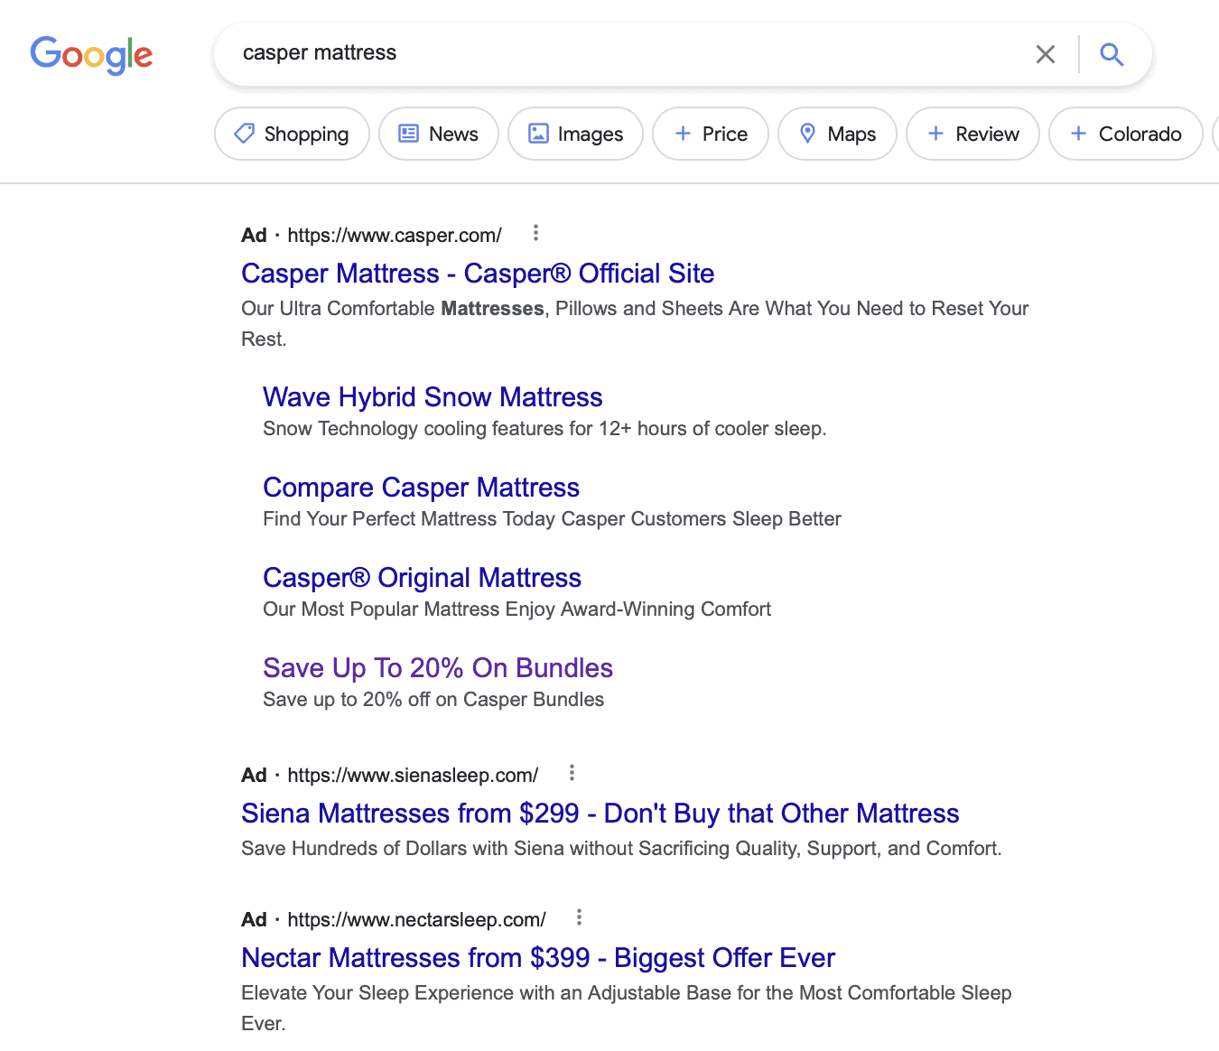
Task: Open Casper Mattress - Casper Official Site link
Action: click(478, 274)
